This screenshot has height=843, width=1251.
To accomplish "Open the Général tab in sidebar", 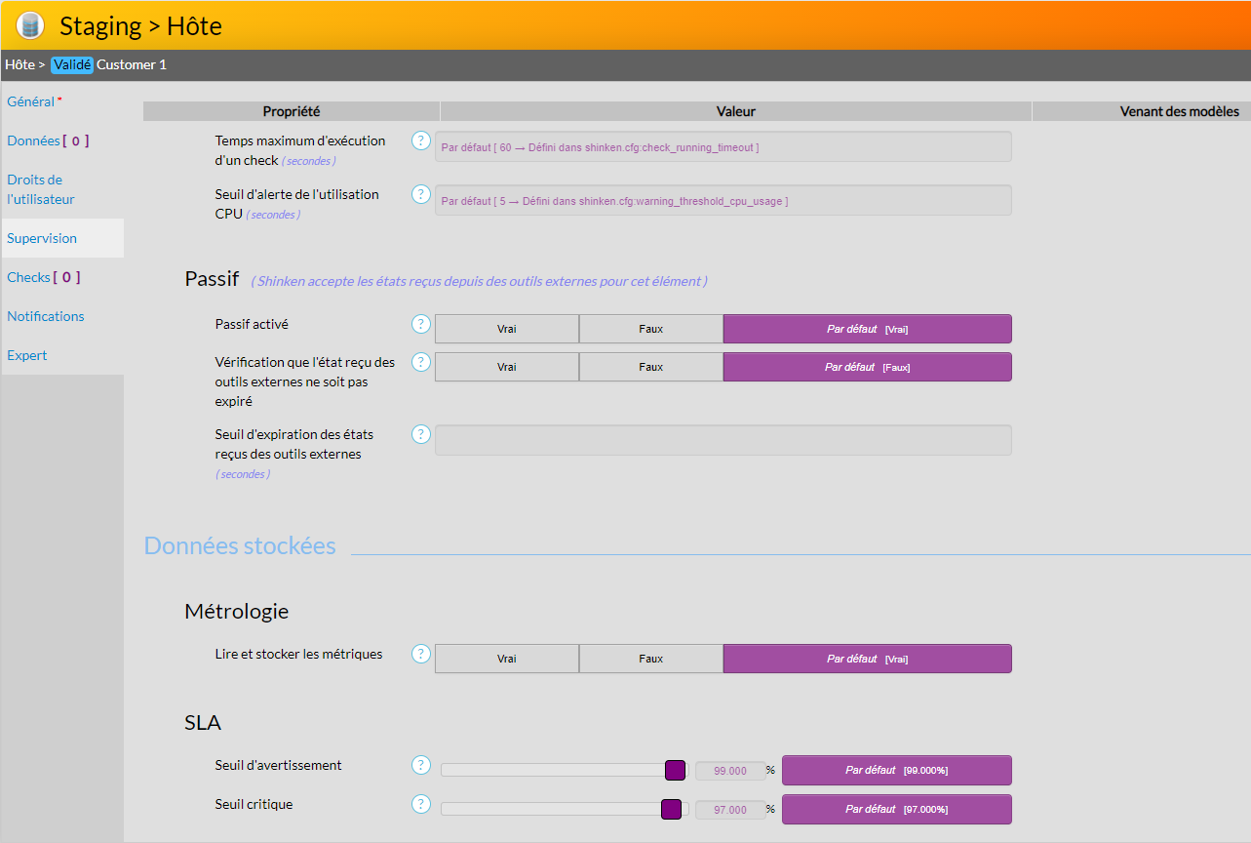I will point(31,101).
